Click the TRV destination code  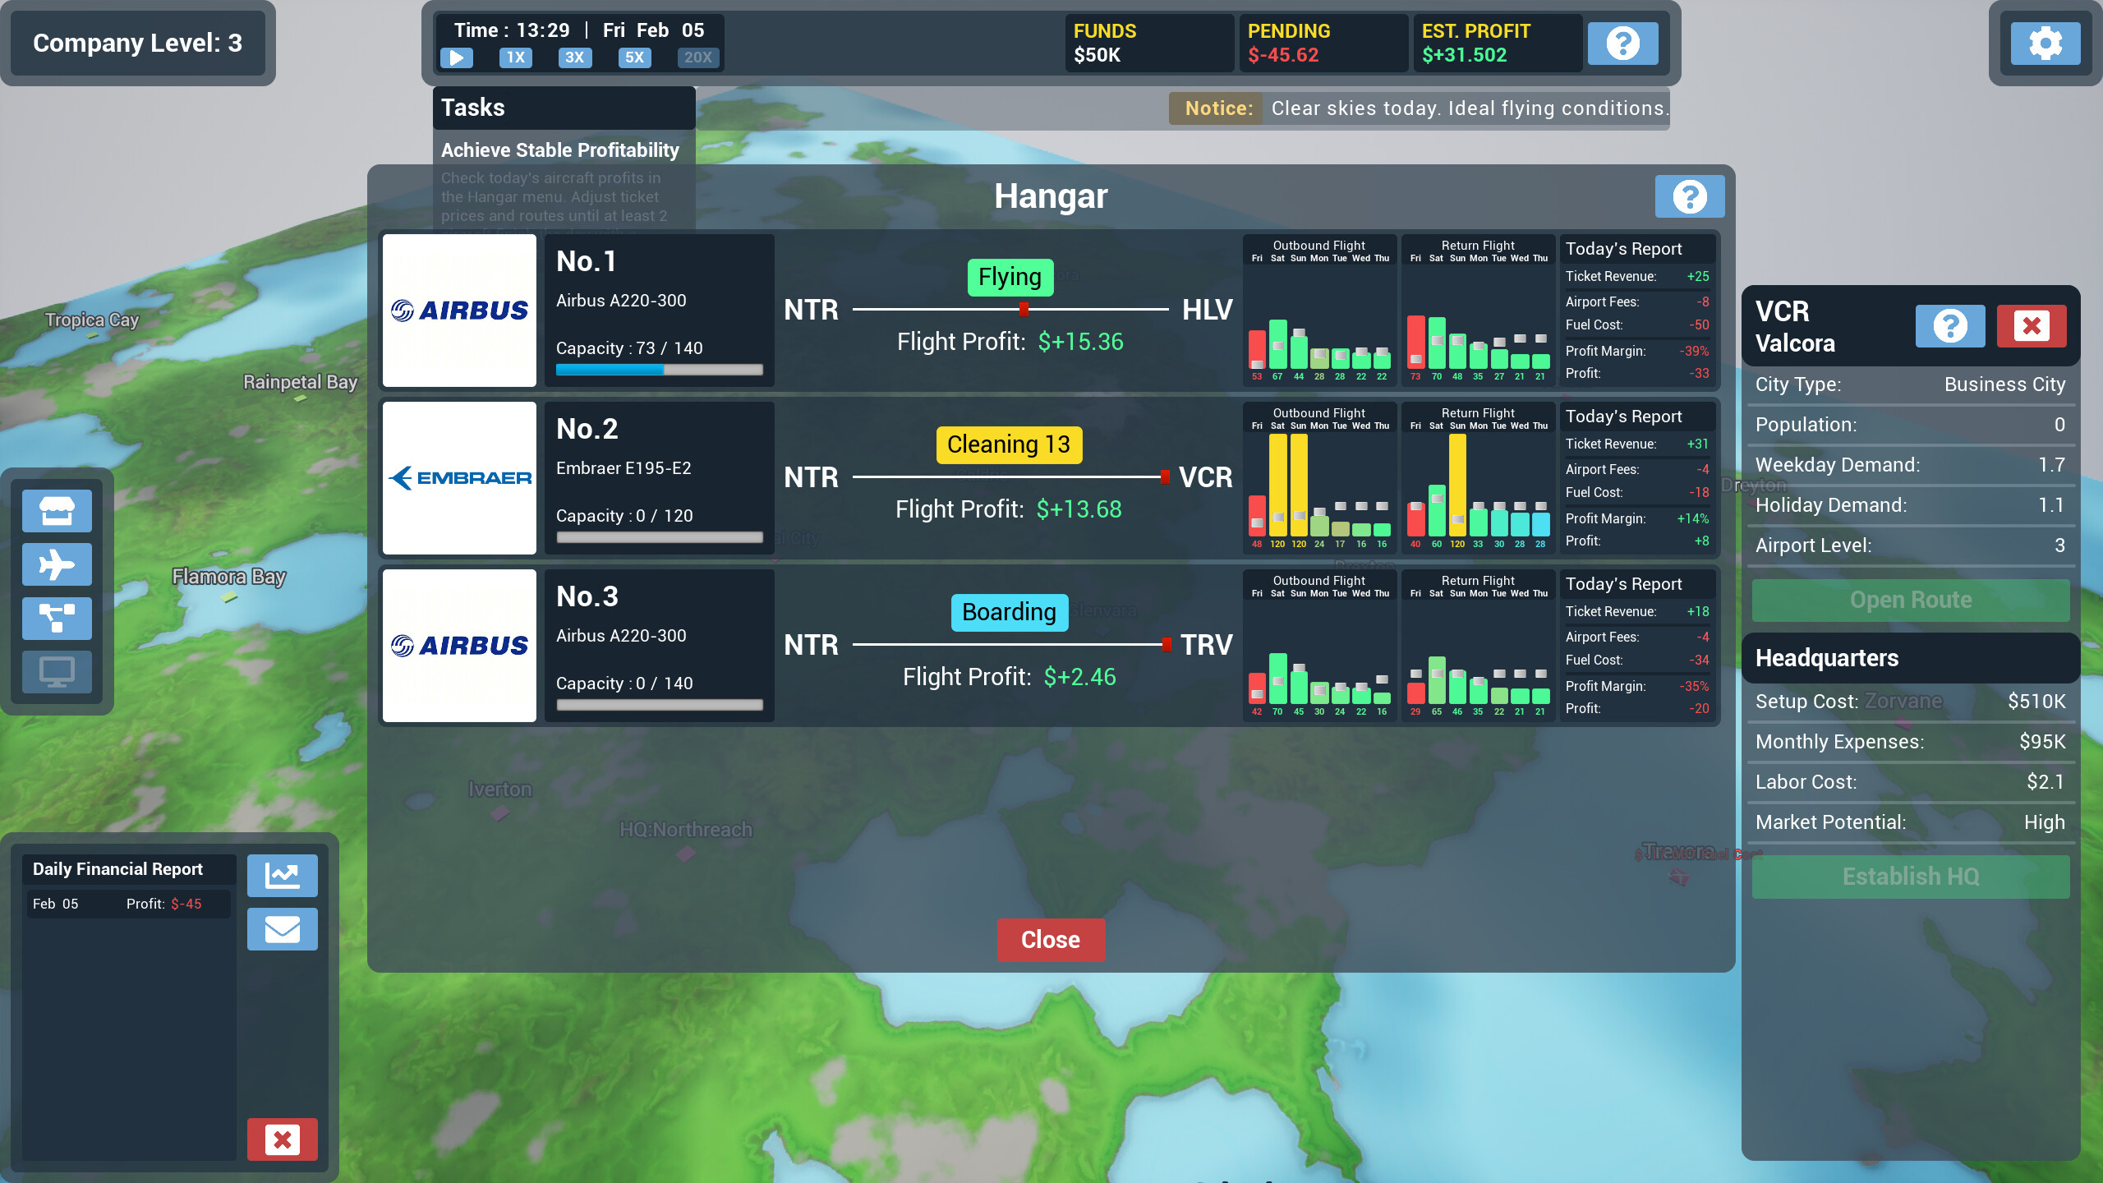(x=1207, y=645)
